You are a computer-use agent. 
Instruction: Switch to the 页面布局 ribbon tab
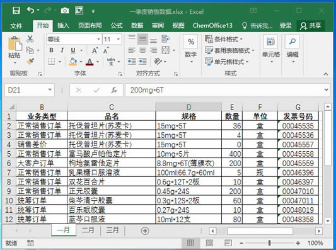[x=90, y=26]
